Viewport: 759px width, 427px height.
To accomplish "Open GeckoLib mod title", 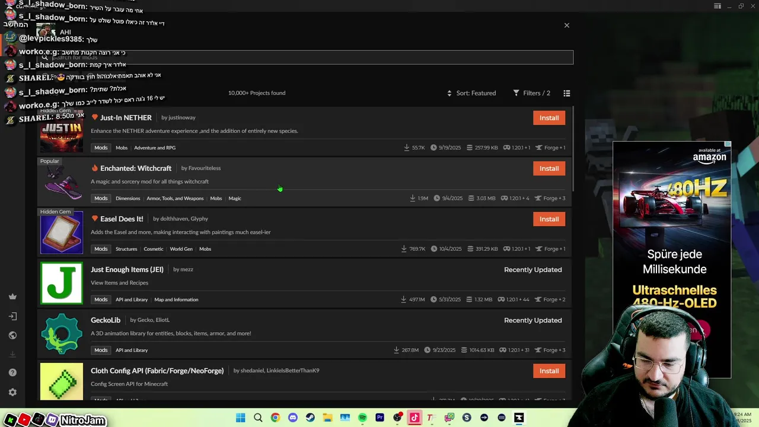I will 106,320.
